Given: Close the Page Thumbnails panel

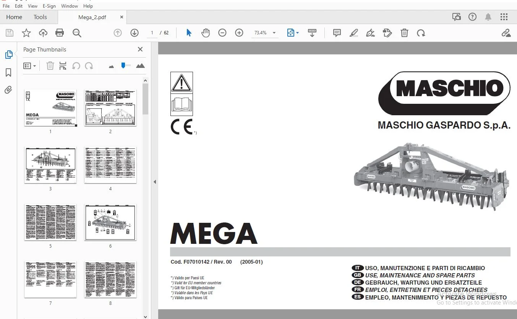Looking at the screenshot, I should pos(140,49).
